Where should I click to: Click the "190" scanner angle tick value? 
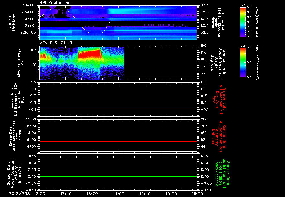[204, 46]
